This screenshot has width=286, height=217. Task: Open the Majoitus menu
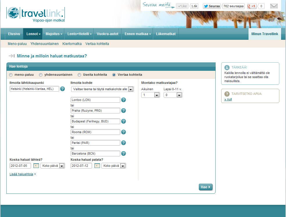click(x=54, y=34)
